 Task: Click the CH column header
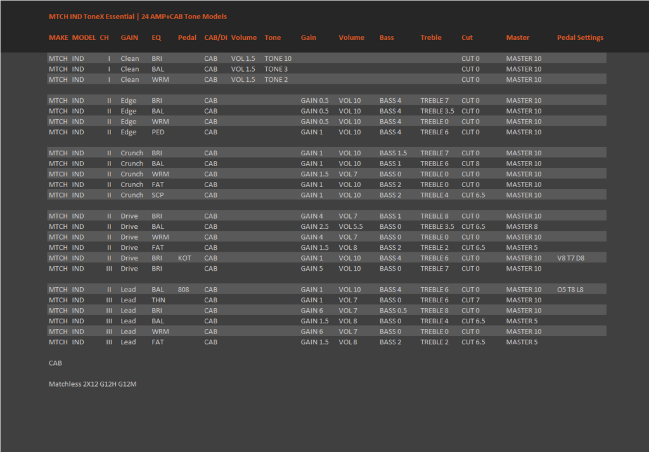(x=105, y=37)
